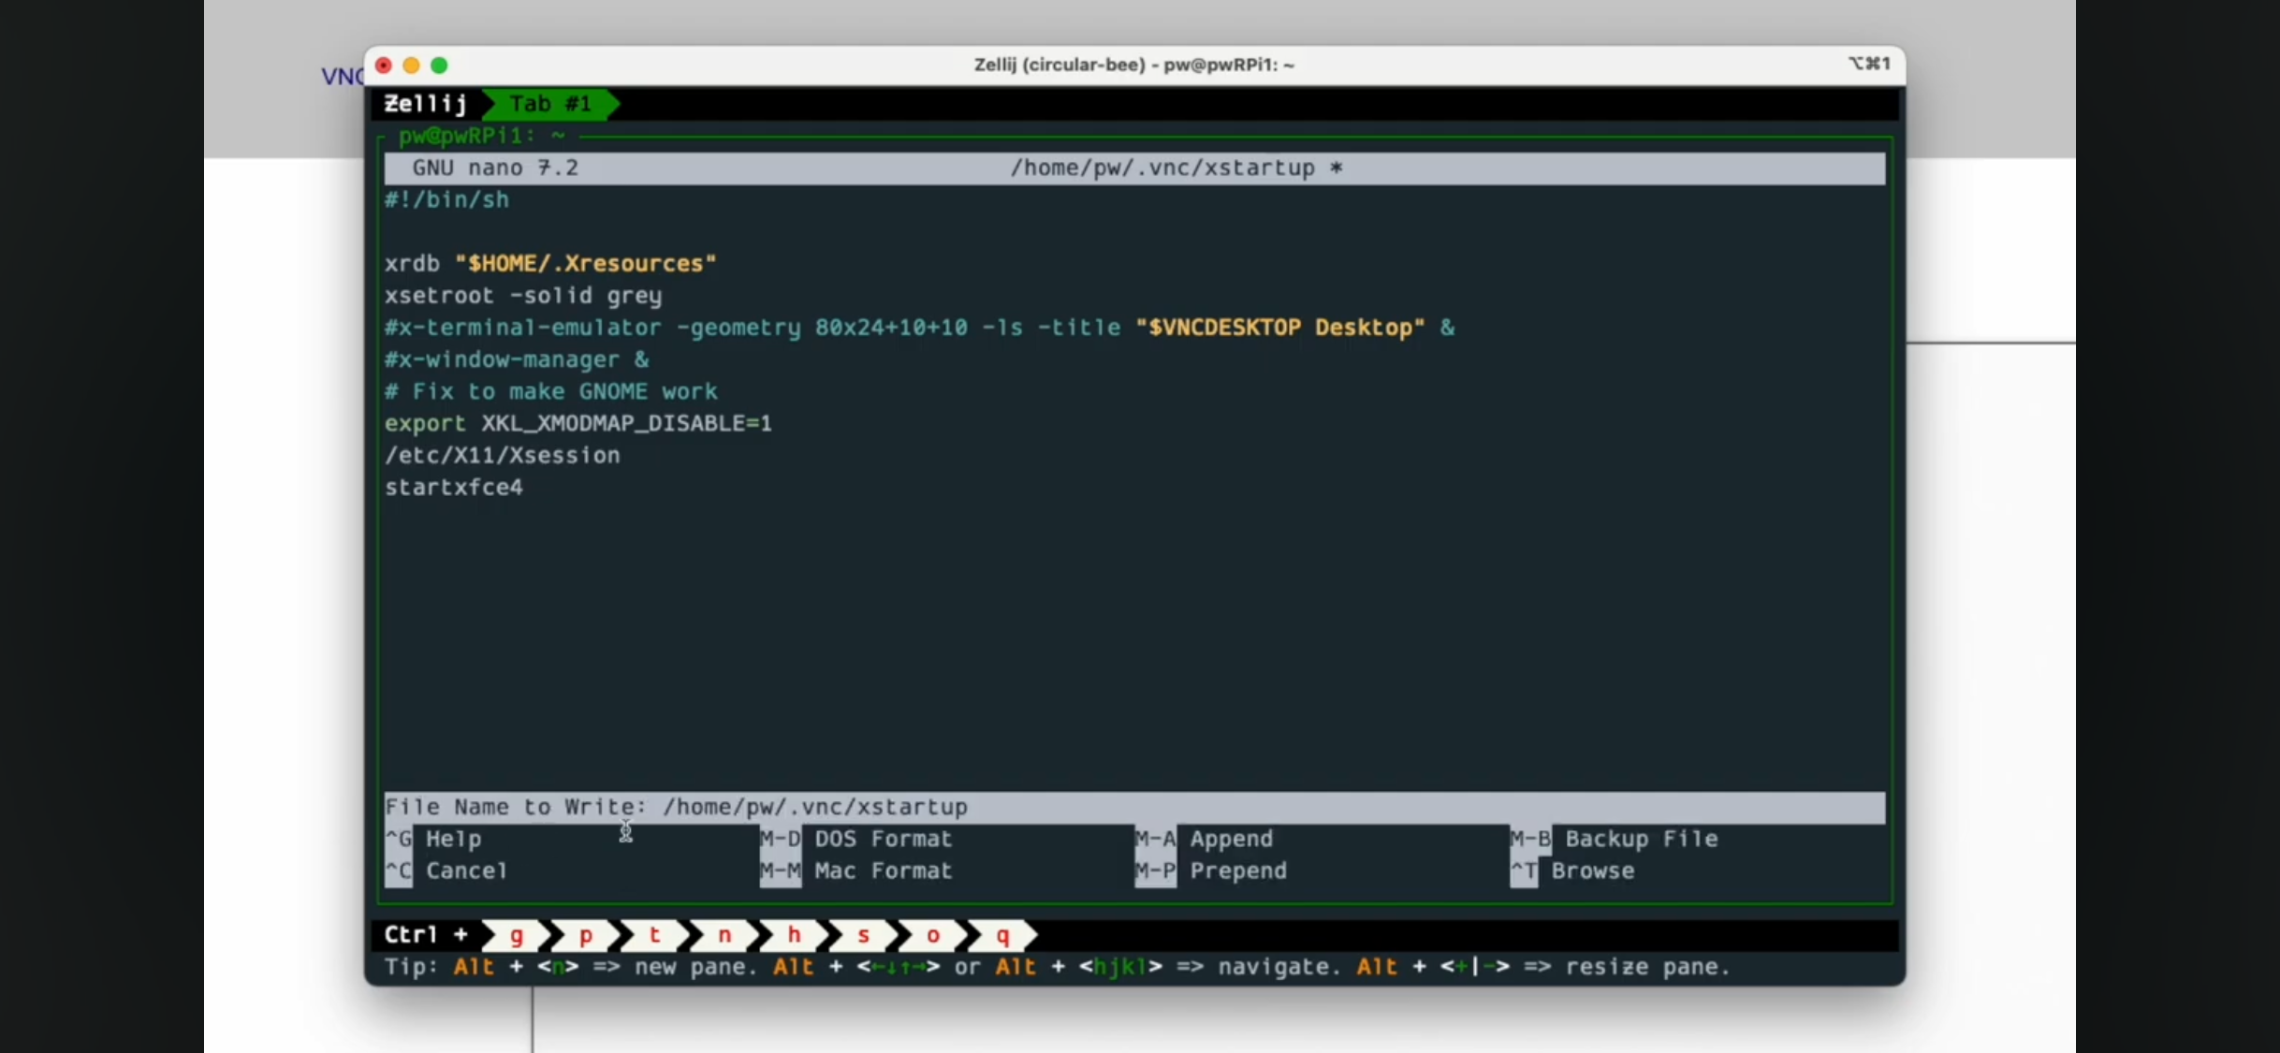Click the ^G Help shortcut
Image resolution: width=2280 pixels, height=1053 pixels.
(452, 839)
